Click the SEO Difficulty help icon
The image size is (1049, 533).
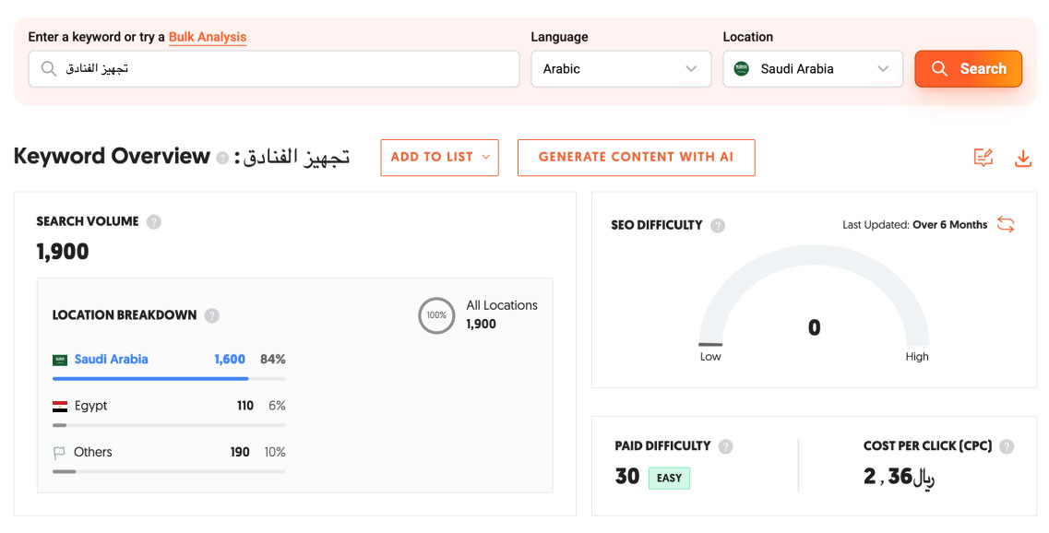coord(718,225)
